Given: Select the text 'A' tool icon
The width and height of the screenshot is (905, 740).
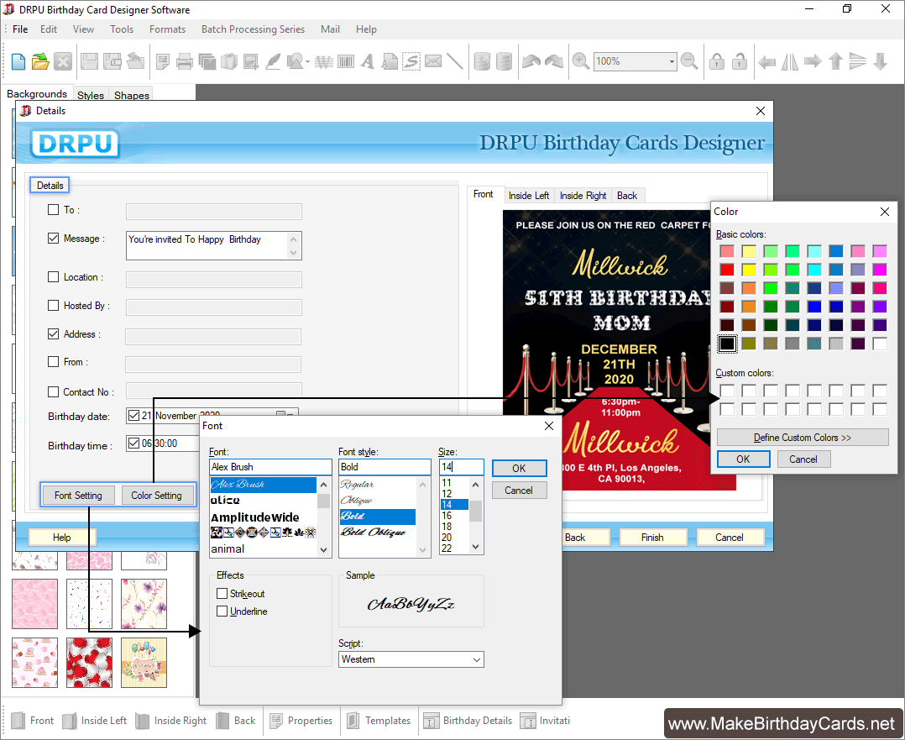Looking at the screenshot, I should (367, 61).
